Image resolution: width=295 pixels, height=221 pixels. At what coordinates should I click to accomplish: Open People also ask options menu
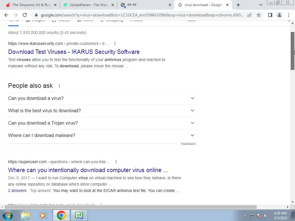(59, 86)
